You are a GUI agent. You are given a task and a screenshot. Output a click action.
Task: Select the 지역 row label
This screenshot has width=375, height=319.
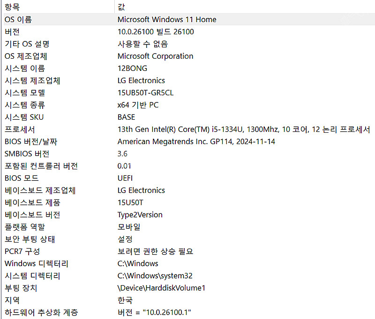pyautogui.click(x=12, y=300)
